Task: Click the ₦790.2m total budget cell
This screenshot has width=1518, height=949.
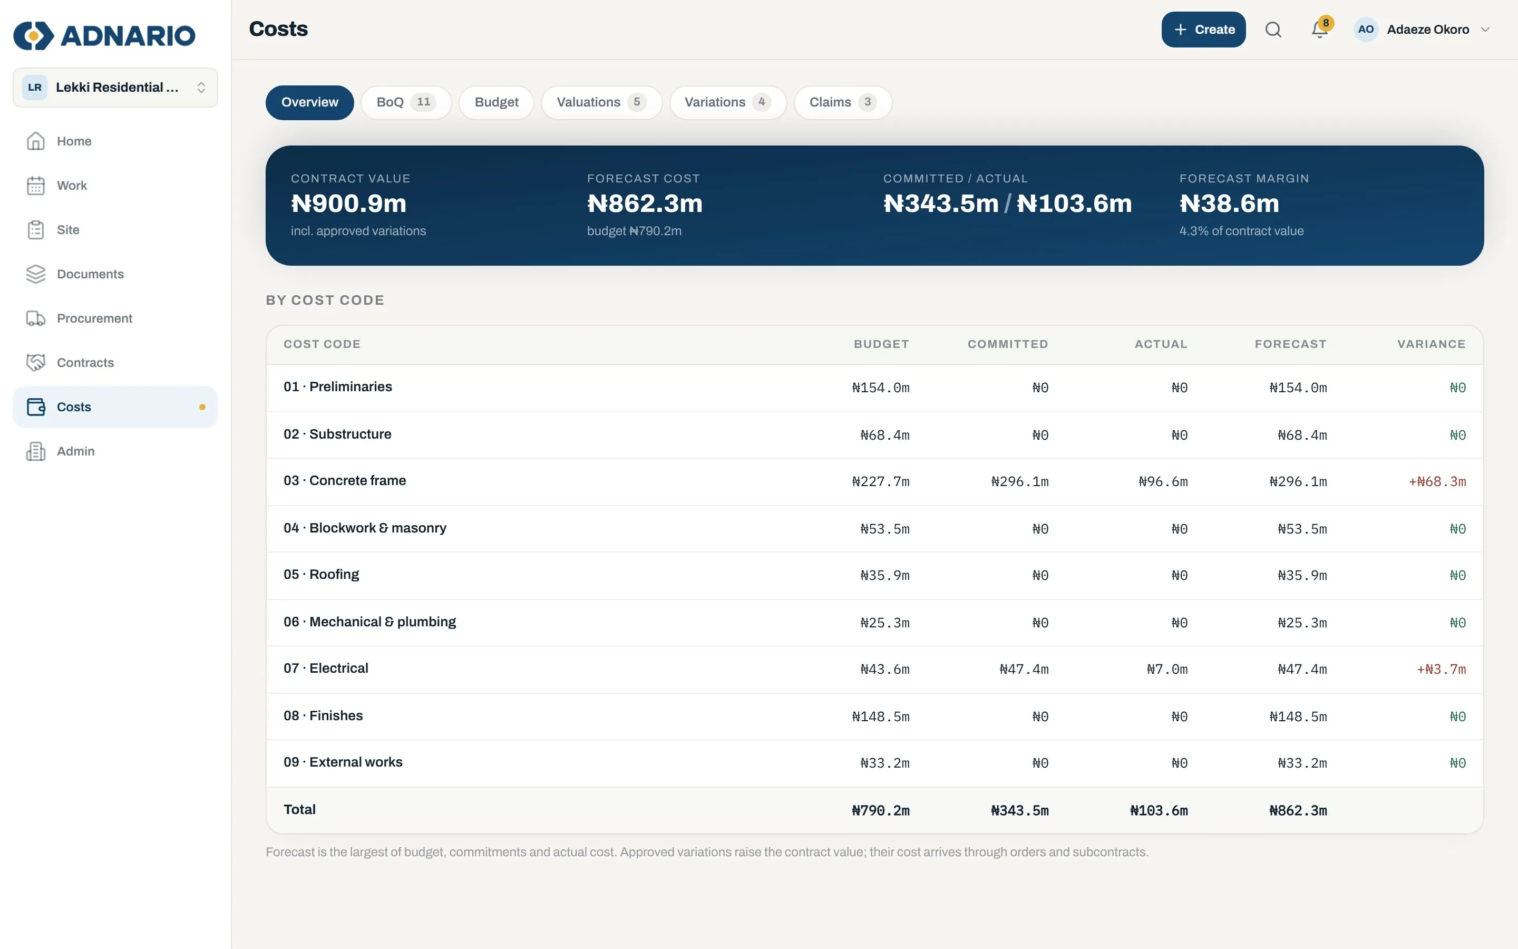Action: [x=880, y=810]
